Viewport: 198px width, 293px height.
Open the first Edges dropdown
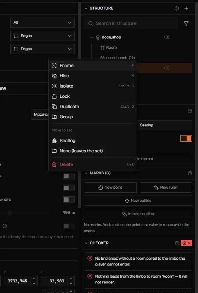[x=43, y=36]
